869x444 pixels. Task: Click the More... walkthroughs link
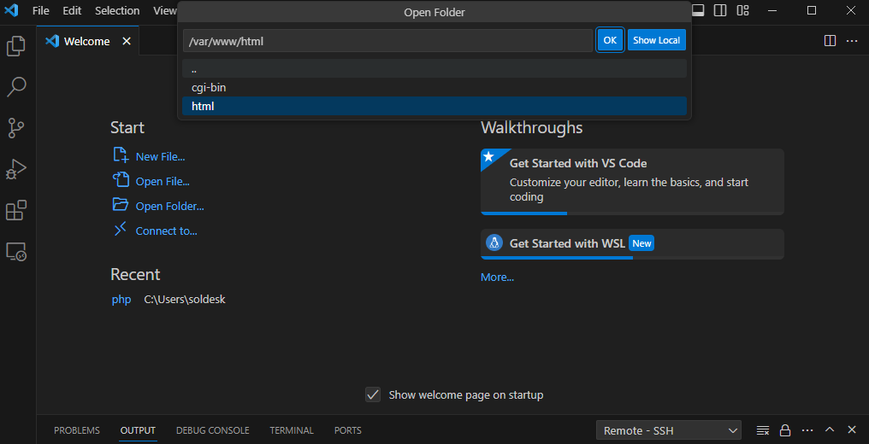tap(497, 277)
